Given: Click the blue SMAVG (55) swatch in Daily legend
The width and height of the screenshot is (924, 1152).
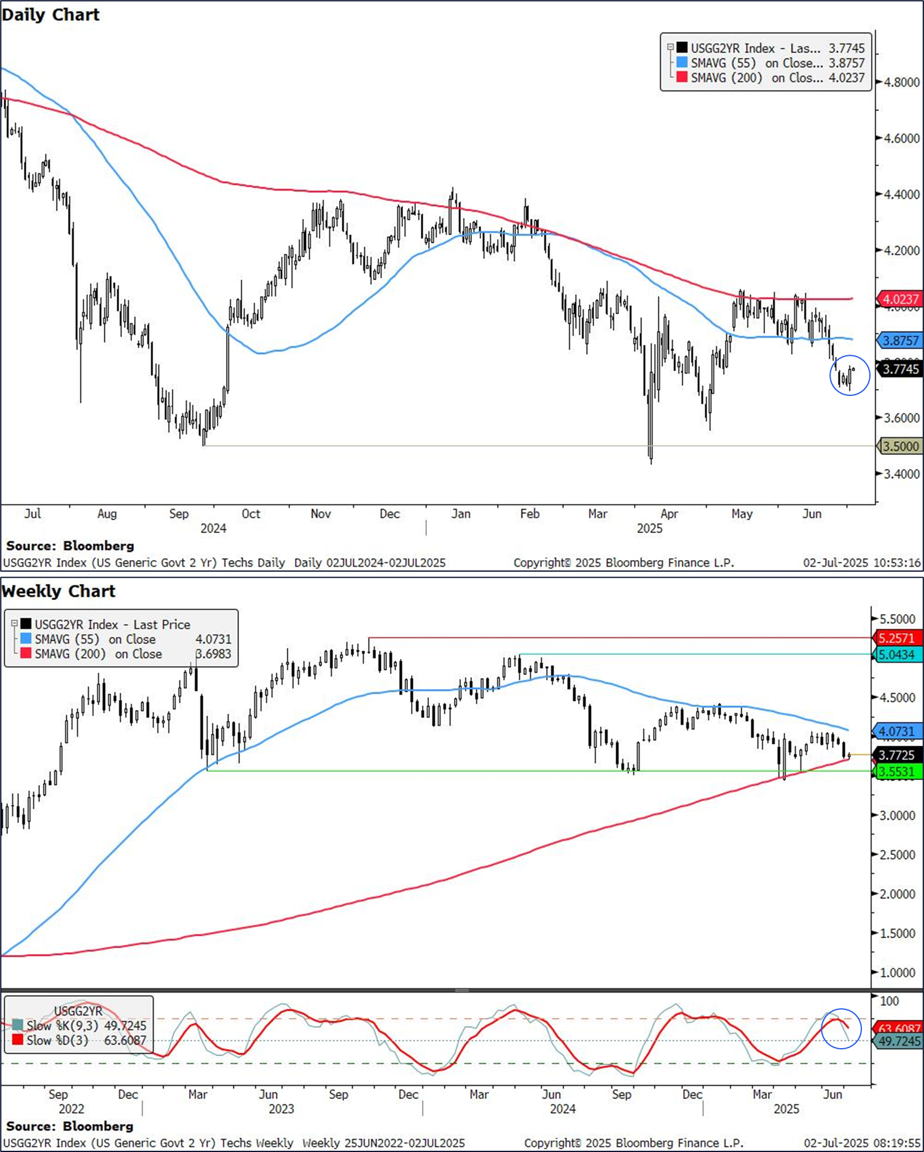Looking at the screenshot, I should [682, 63].
